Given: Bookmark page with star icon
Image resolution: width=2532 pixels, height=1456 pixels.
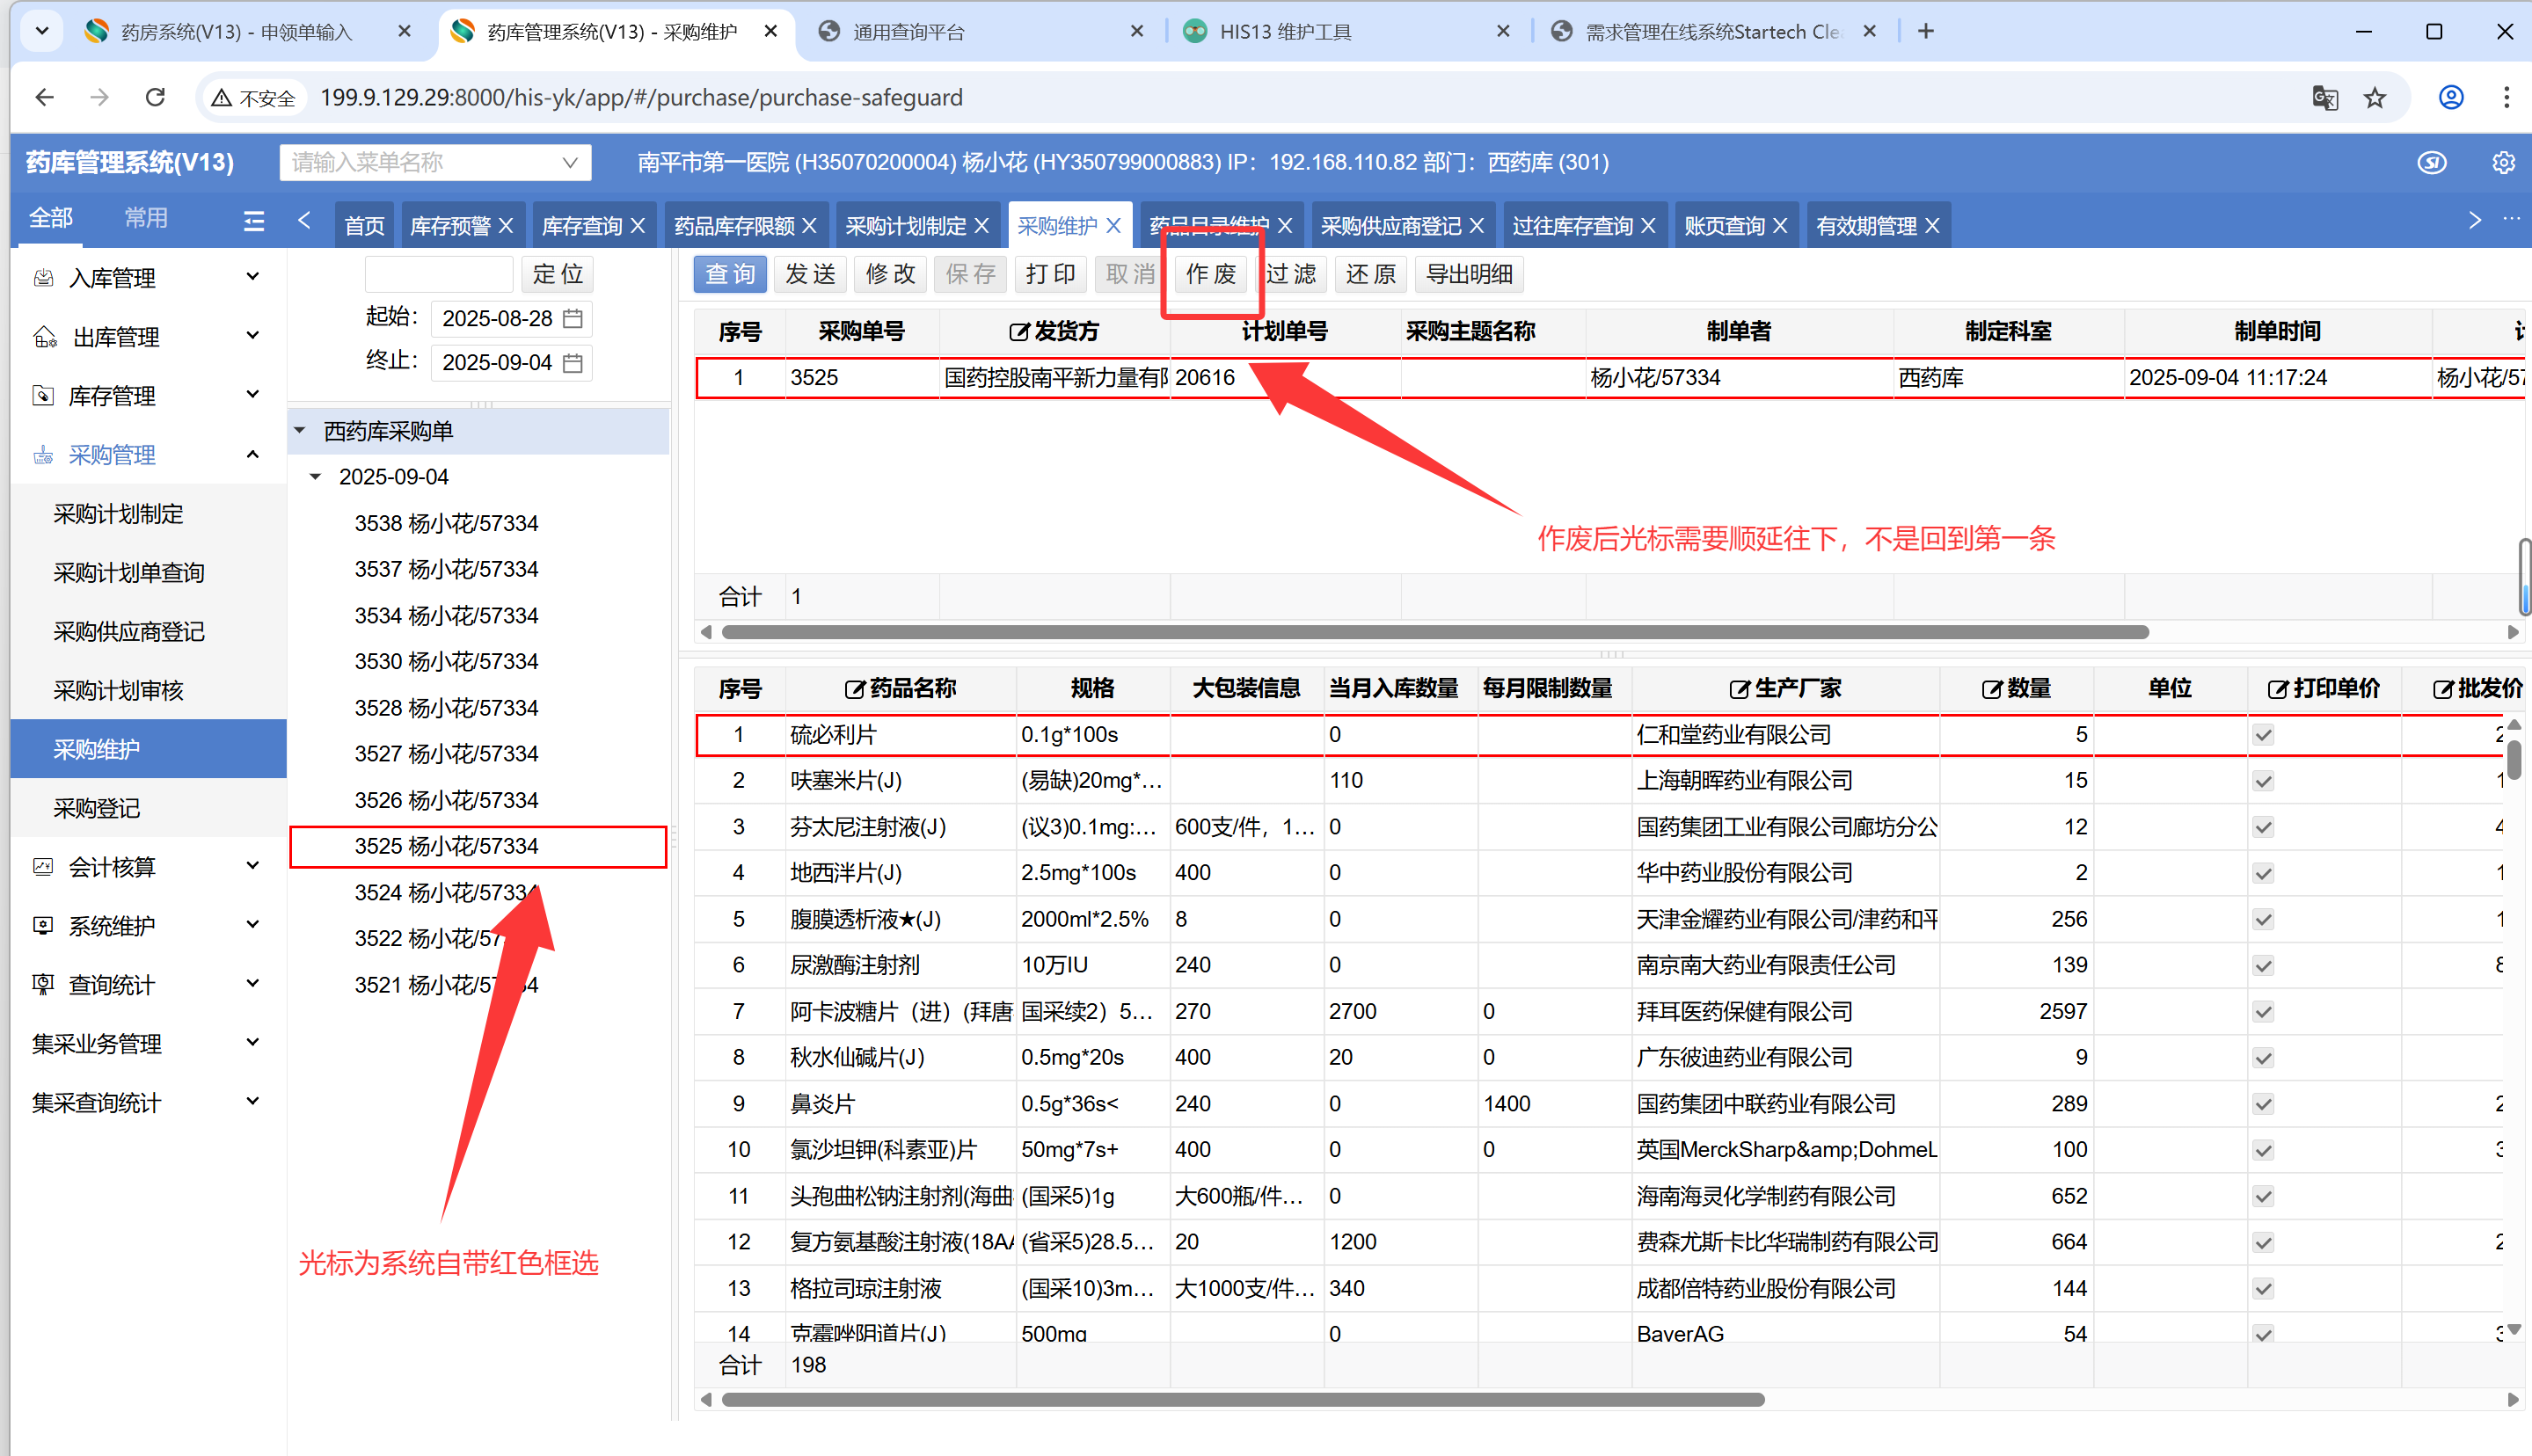Looking at the screenshot, I should pos(2375,97).
